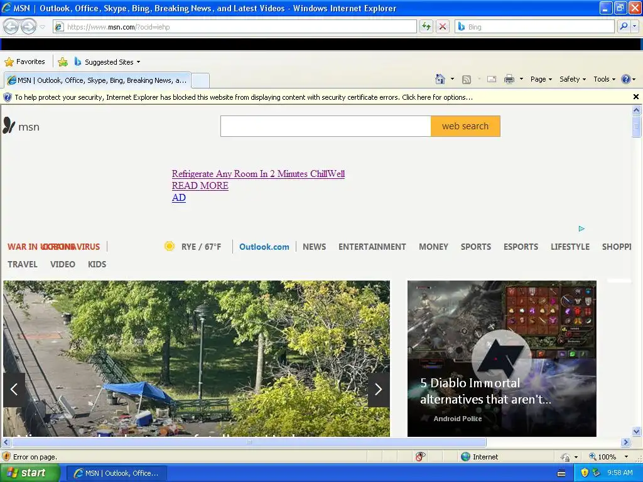Viewport: 643px width, 482px height.
Task: Open RYE / 67°F weather link
Action: pos(201,247)
